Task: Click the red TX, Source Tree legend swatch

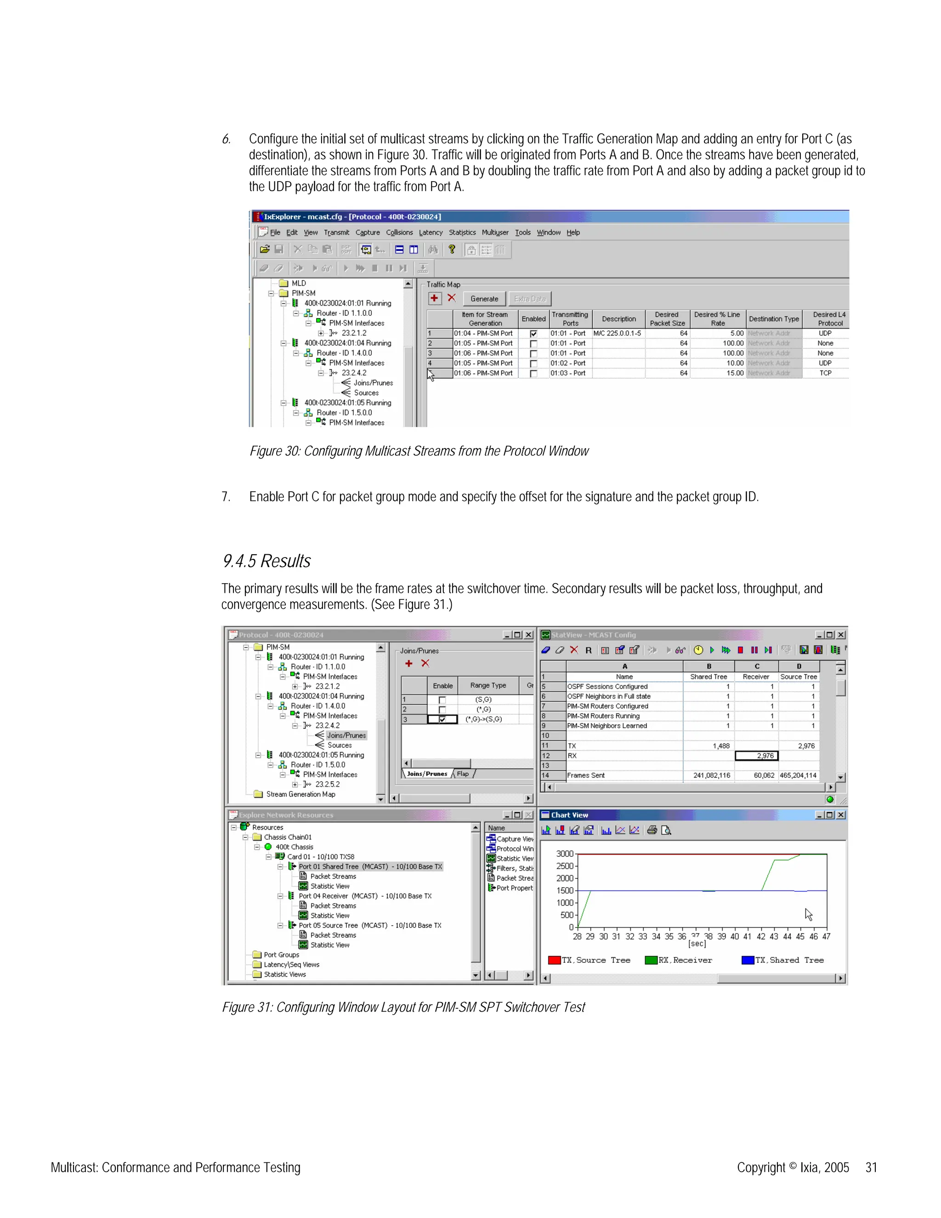Action: point(554,960)
